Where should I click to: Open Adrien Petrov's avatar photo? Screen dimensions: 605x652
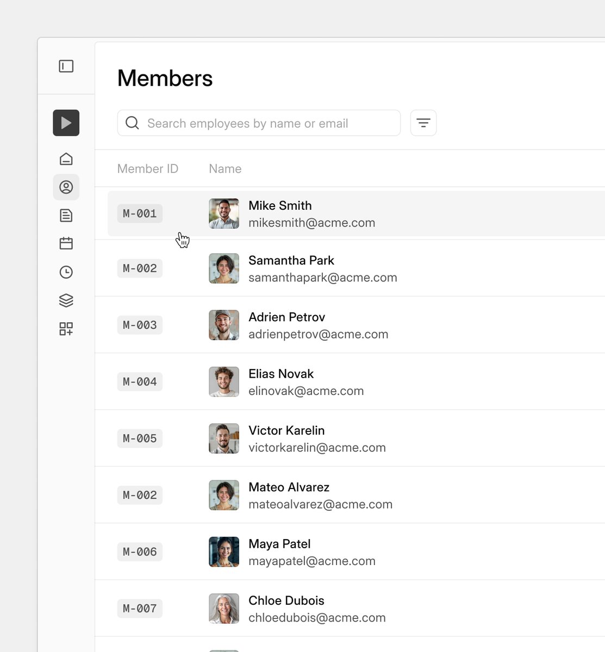[x=224, y=325]
